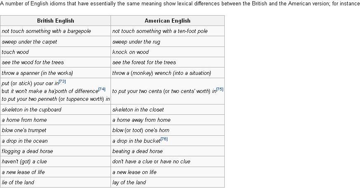Click 'lay of the land' cell
The width and height of the screenshot is (360, 188).
tap(167, 182)
